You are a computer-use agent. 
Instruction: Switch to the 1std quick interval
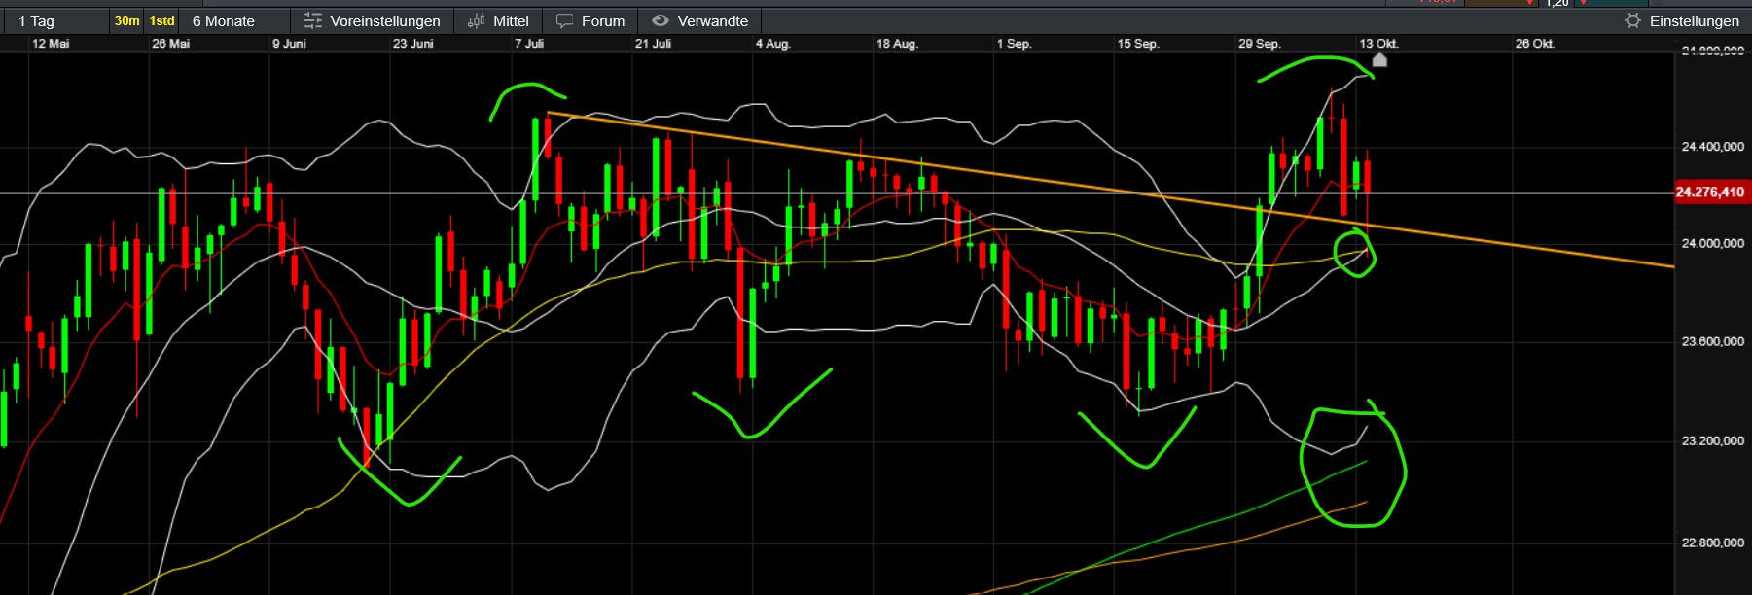pos(161,20)
